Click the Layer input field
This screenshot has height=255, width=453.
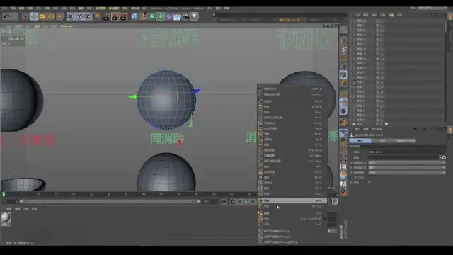[403, 157]
